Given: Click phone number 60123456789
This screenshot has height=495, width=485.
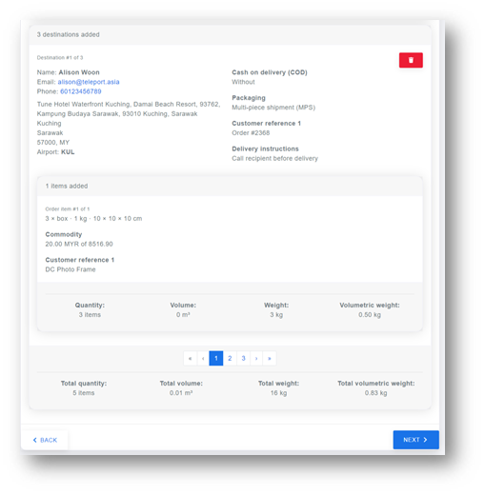Looking at the screenshot, I should click(81, 91).
